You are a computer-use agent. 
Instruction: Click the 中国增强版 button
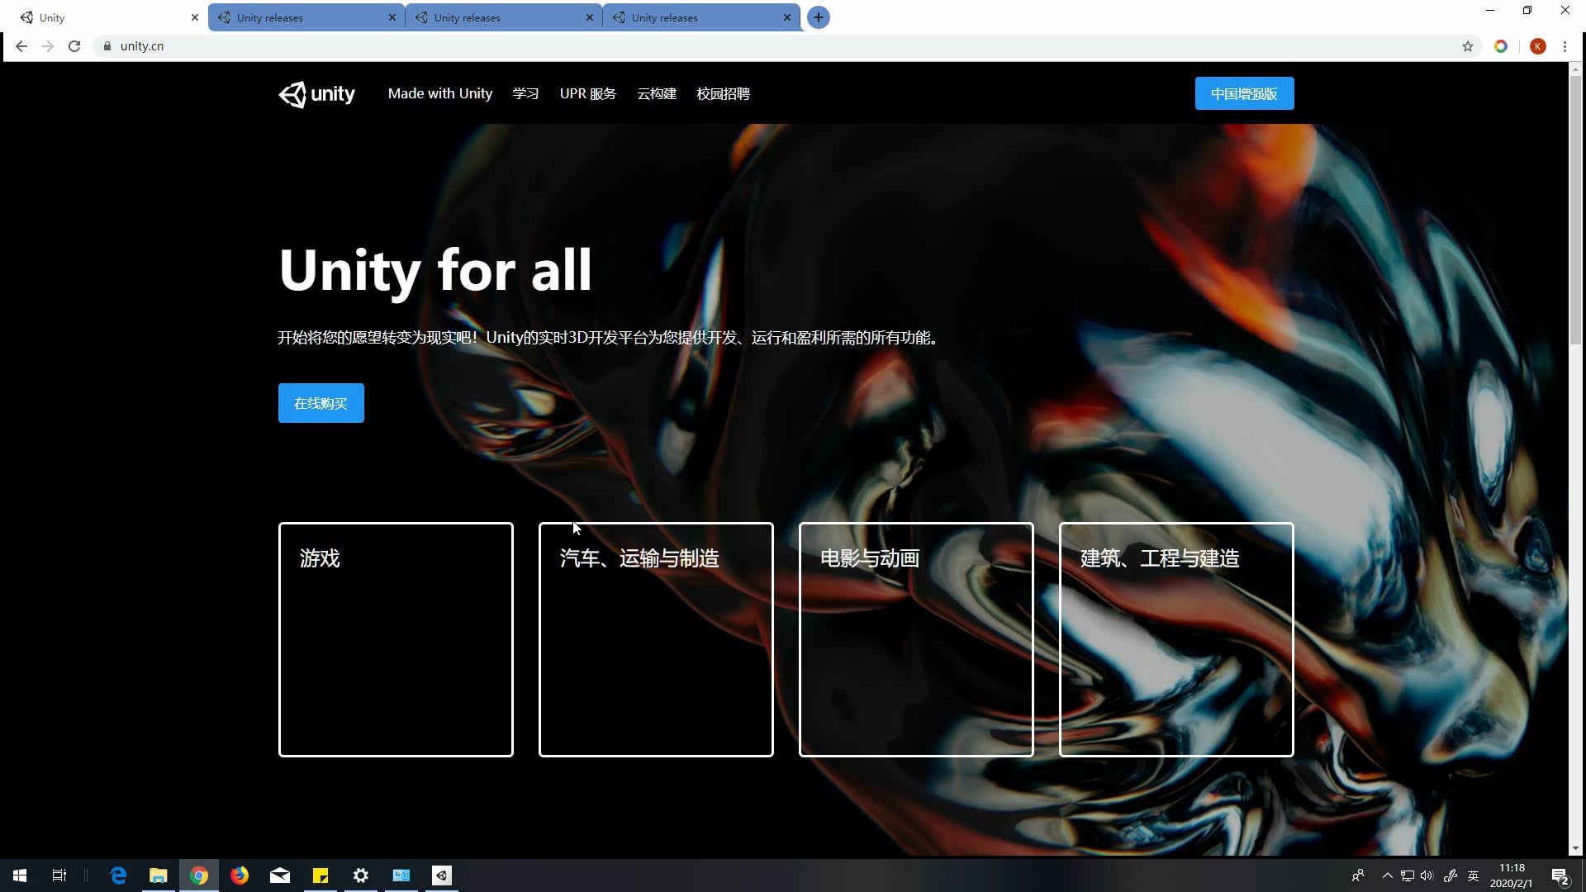tap(1244, 94)
